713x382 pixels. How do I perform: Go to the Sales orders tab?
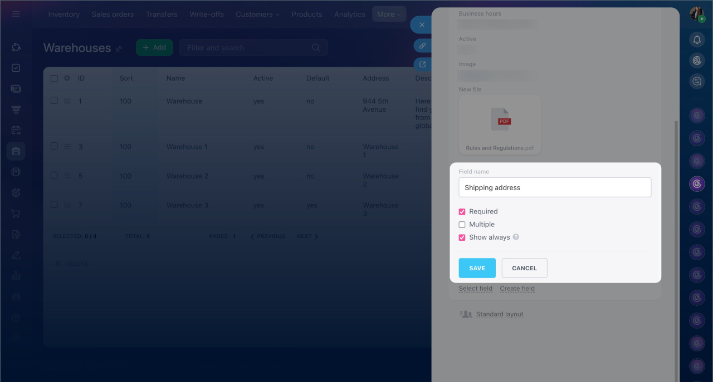pos(113,14)
